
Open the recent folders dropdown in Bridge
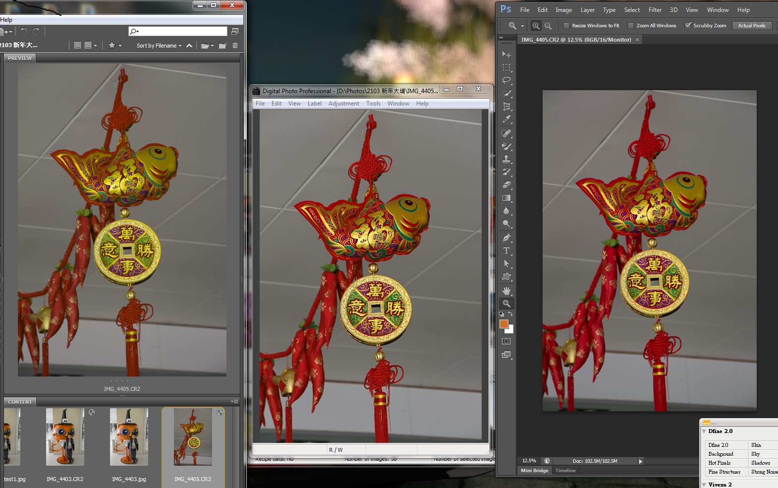tap(208, 46)
